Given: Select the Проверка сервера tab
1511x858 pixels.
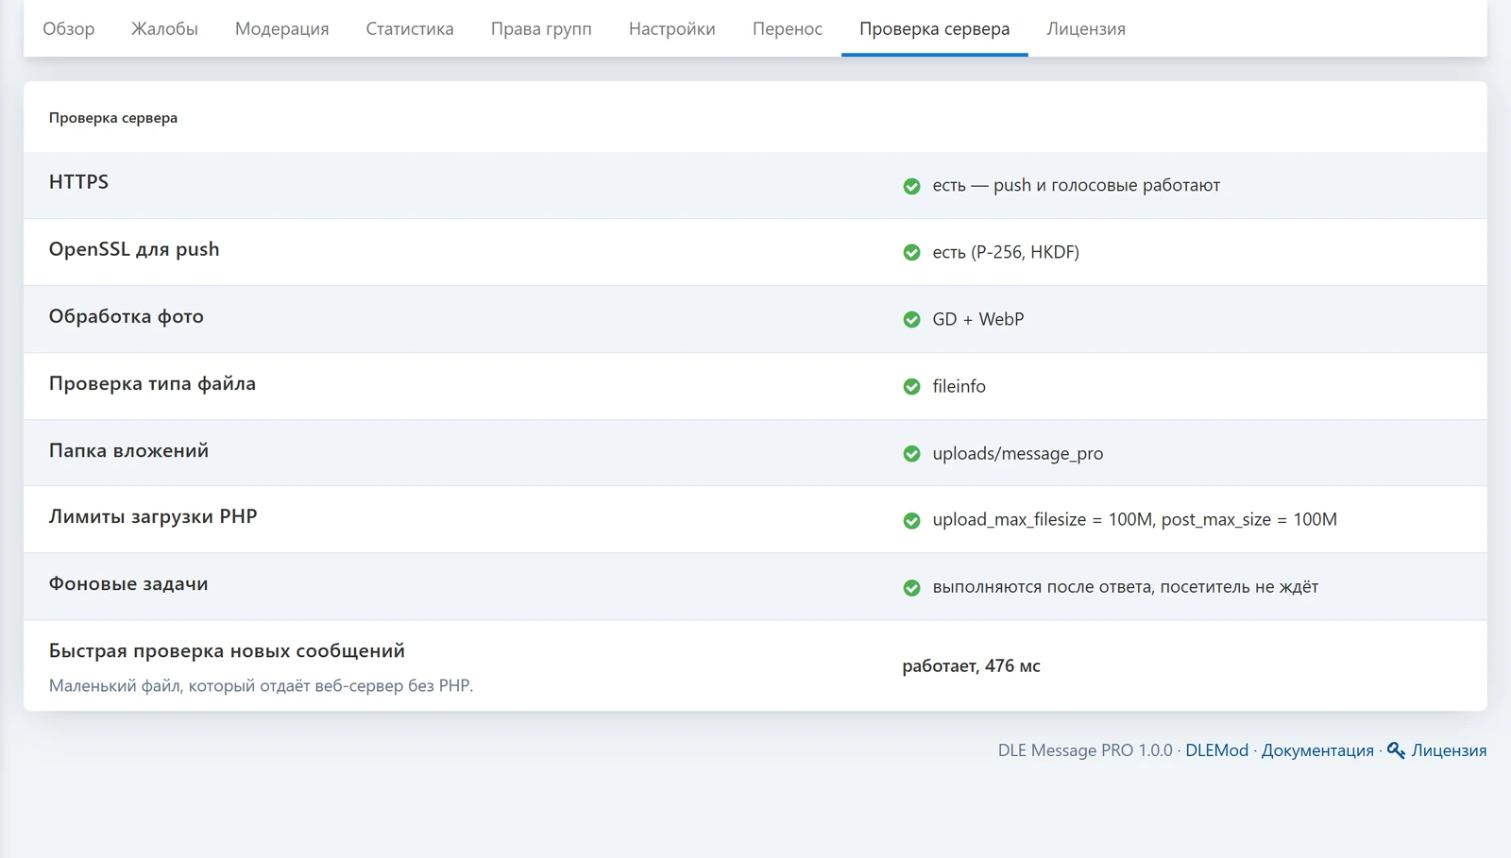Looking at the screenshot, I should pos(934,28).
